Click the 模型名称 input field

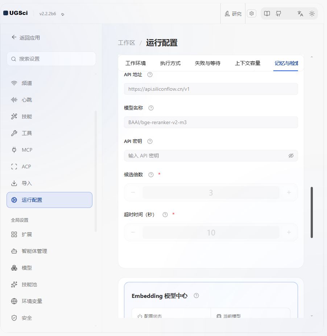(211, 122)
